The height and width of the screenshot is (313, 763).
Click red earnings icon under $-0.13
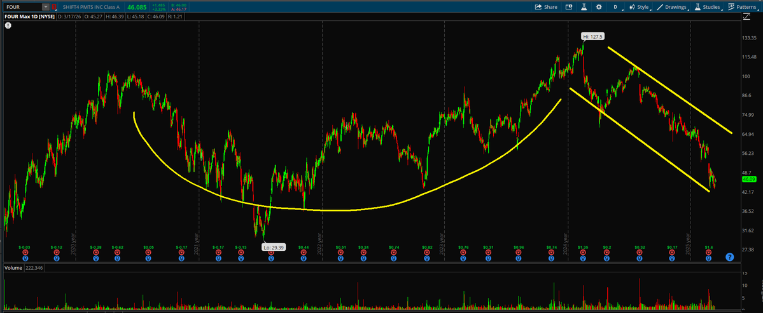coord(241,252)
